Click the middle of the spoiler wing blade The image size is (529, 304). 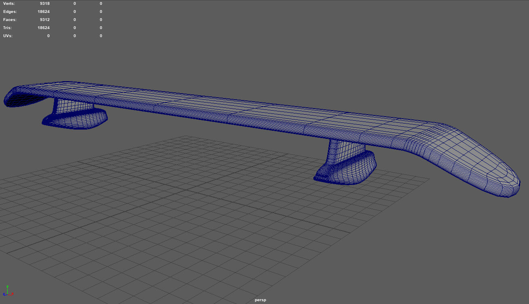coord(242,109)
